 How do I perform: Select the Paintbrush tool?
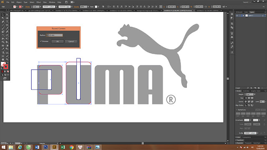[3, 28]
